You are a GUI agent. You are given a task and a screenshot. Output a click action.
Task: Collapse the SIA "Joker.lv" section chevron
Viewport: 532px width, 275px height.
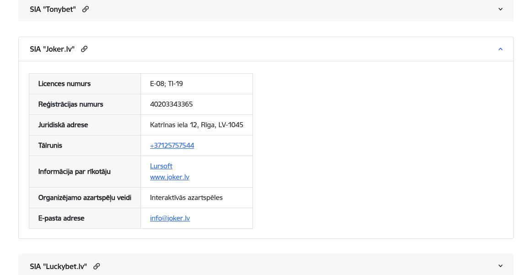click(500, 49)
